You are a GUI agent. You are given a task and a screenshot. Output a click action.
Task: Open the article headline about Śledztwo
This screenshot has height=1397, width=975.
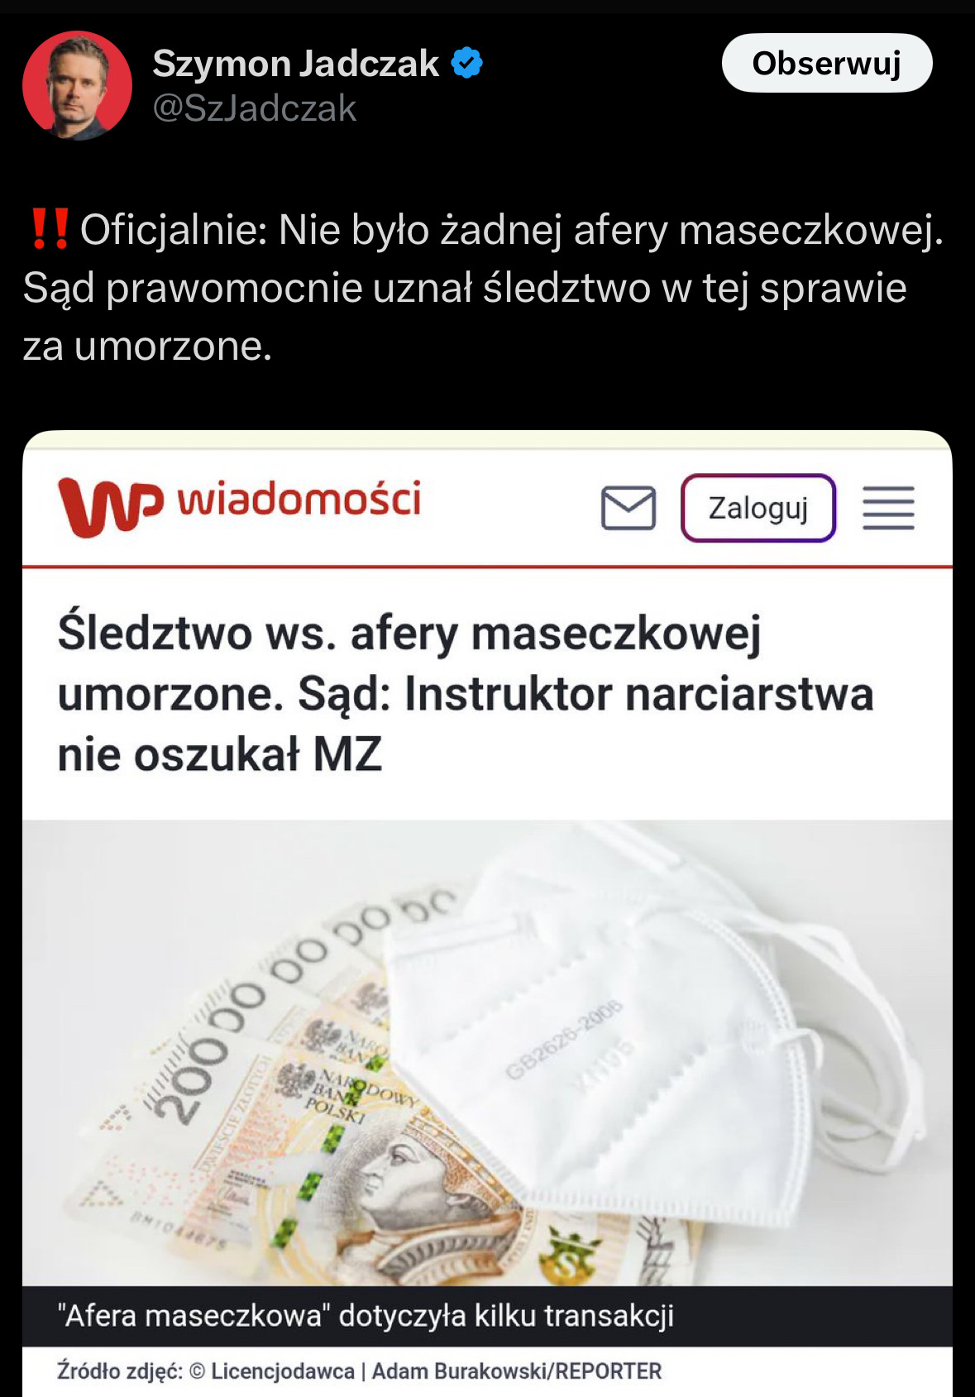[x=466, y=693]
